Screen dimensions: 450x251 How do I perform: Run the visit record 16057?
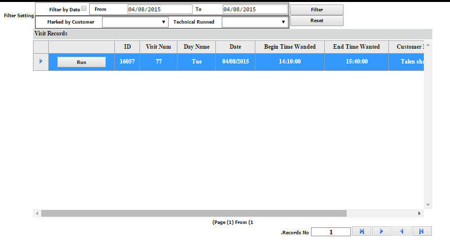click(x=81, y=62)
